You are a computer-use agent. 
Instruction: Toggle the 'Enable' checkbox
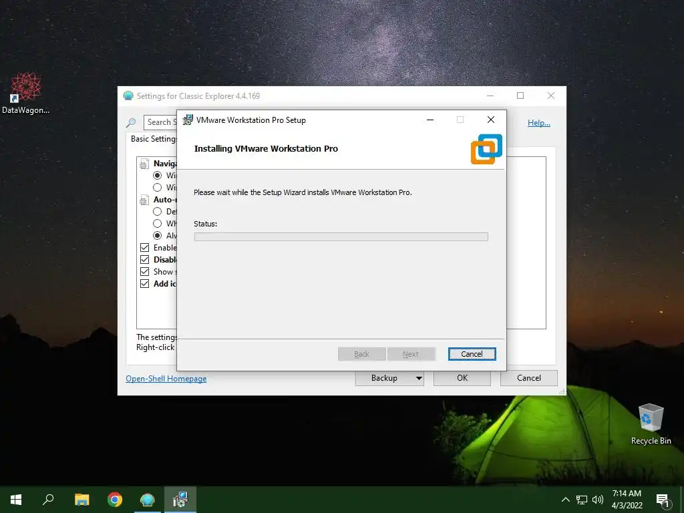click(x=145, y=247)
